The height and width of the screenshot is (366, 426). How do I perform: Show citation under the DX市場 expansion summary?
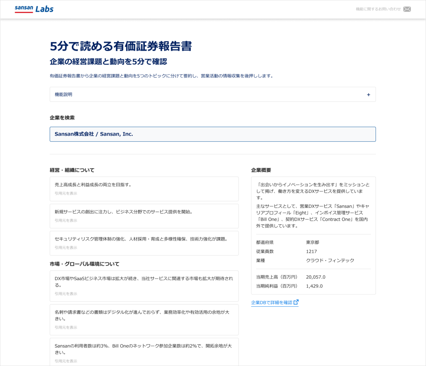pyautogui.click(x=66, y=294)
